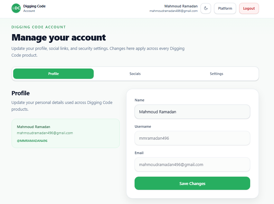Switch to the Socials tab
Viewport: 274px width, 204px height.
click(x=135, y=74)
